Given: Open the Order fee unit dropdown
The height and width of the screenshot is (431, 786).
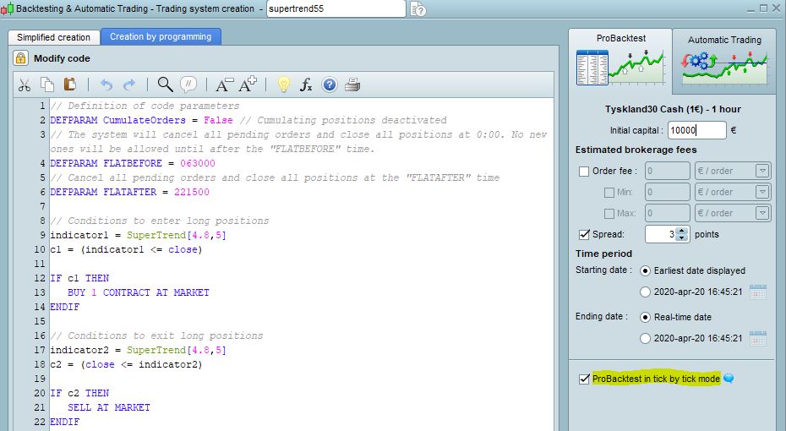Looking at the screenshot, I should (762, 171).
